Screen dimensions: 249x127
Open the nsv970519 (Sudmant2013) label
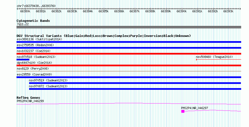click(x=48, y=80)
